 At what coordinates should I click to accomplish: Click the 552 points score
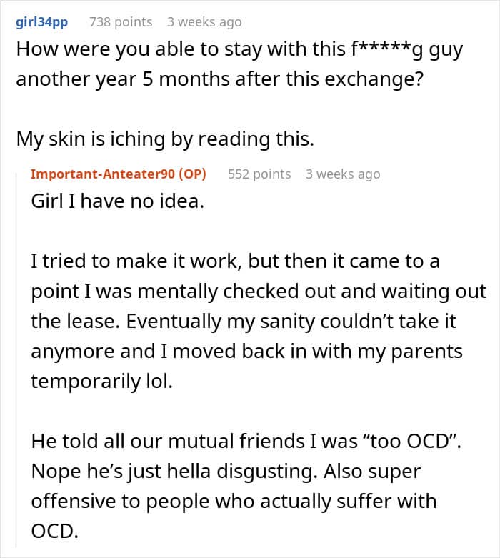[259, 174]
